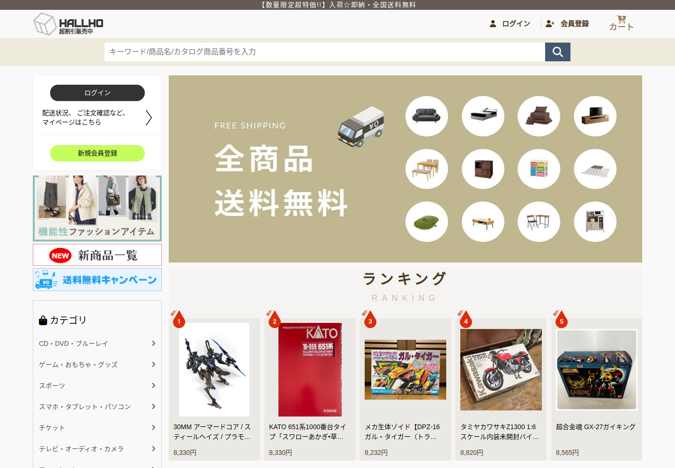The image size is (675, 468).
Task: Select the sofa category circle icon
Action: pos(427,116)
